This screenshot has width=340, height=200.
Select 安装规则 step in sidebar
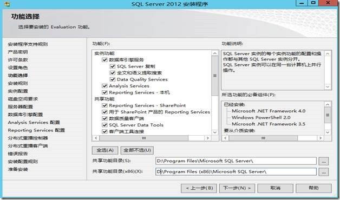[x=18, y=83]
